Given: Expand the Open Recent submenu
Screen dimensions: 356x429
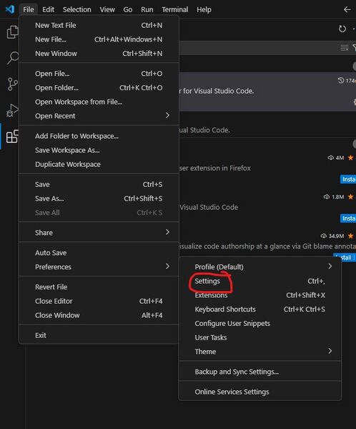Looking at the screenshot, I should [99, 116].
